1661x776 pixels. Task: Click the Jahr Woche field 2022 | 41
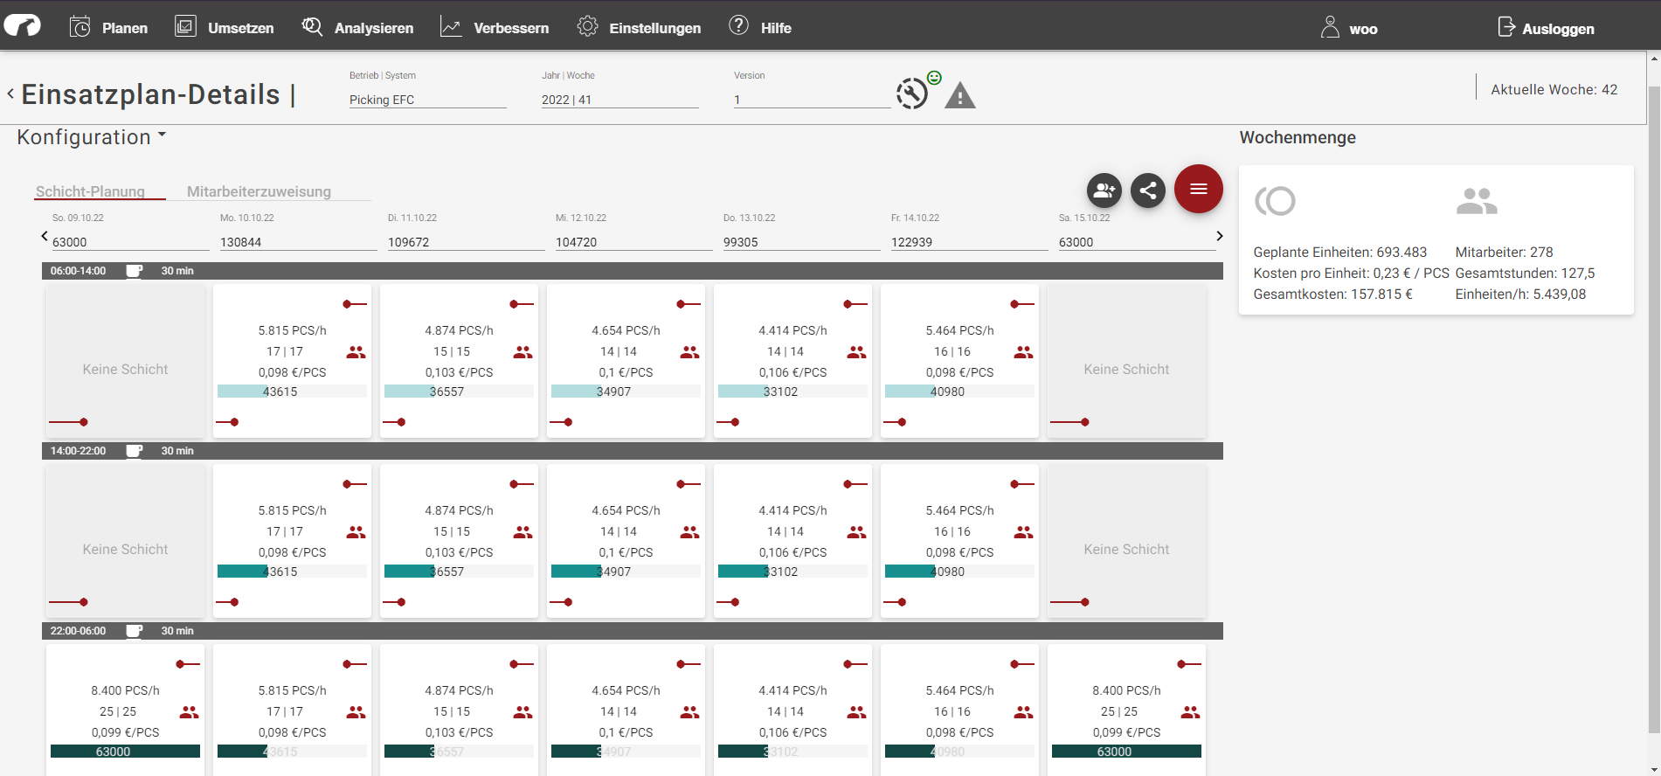coord(620,100)
